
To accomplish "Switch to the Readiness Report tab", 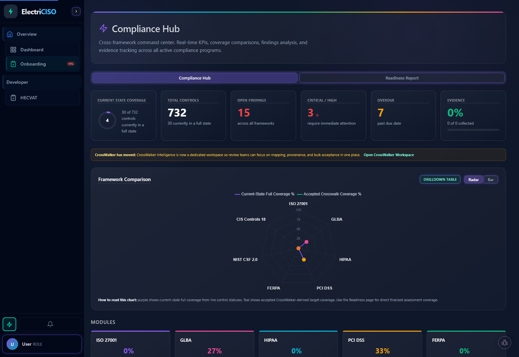I will [402, 78].
